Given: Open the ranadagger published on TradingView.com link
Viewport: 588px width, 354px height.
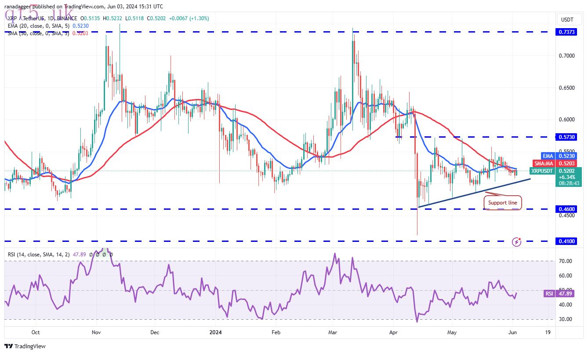Looking at the screenshot, I should pyautogui.click(x=84, y=7).
